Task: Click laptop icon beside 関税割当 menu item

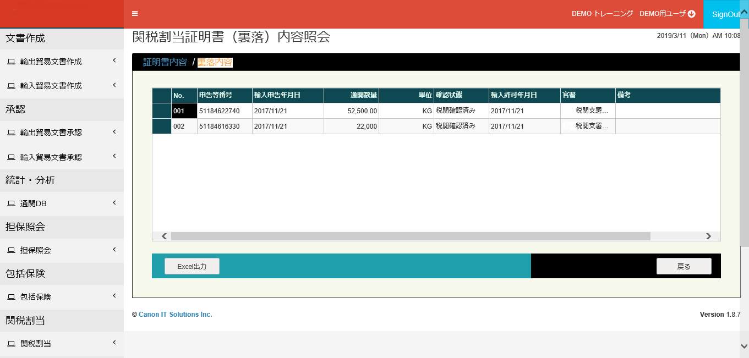Action: tap(11, 344)
